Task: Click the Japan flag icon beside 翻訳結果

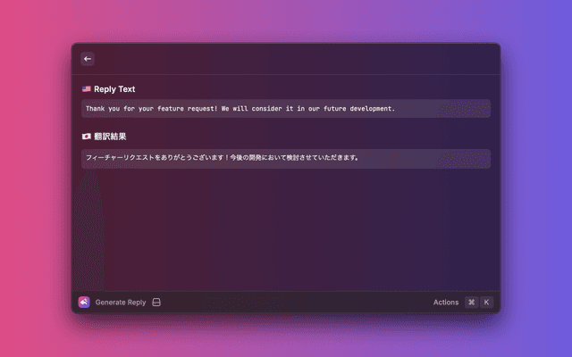Action: pos(86,137)
